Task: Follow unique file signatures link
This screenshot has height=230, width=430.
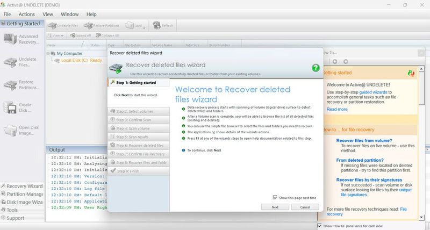Action: (x=376, y=192)
